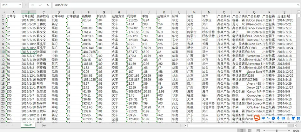This screenshot has width=301, height=132.
Task: Select the header cell 运输方式
Action: click(x=119, y=16)
